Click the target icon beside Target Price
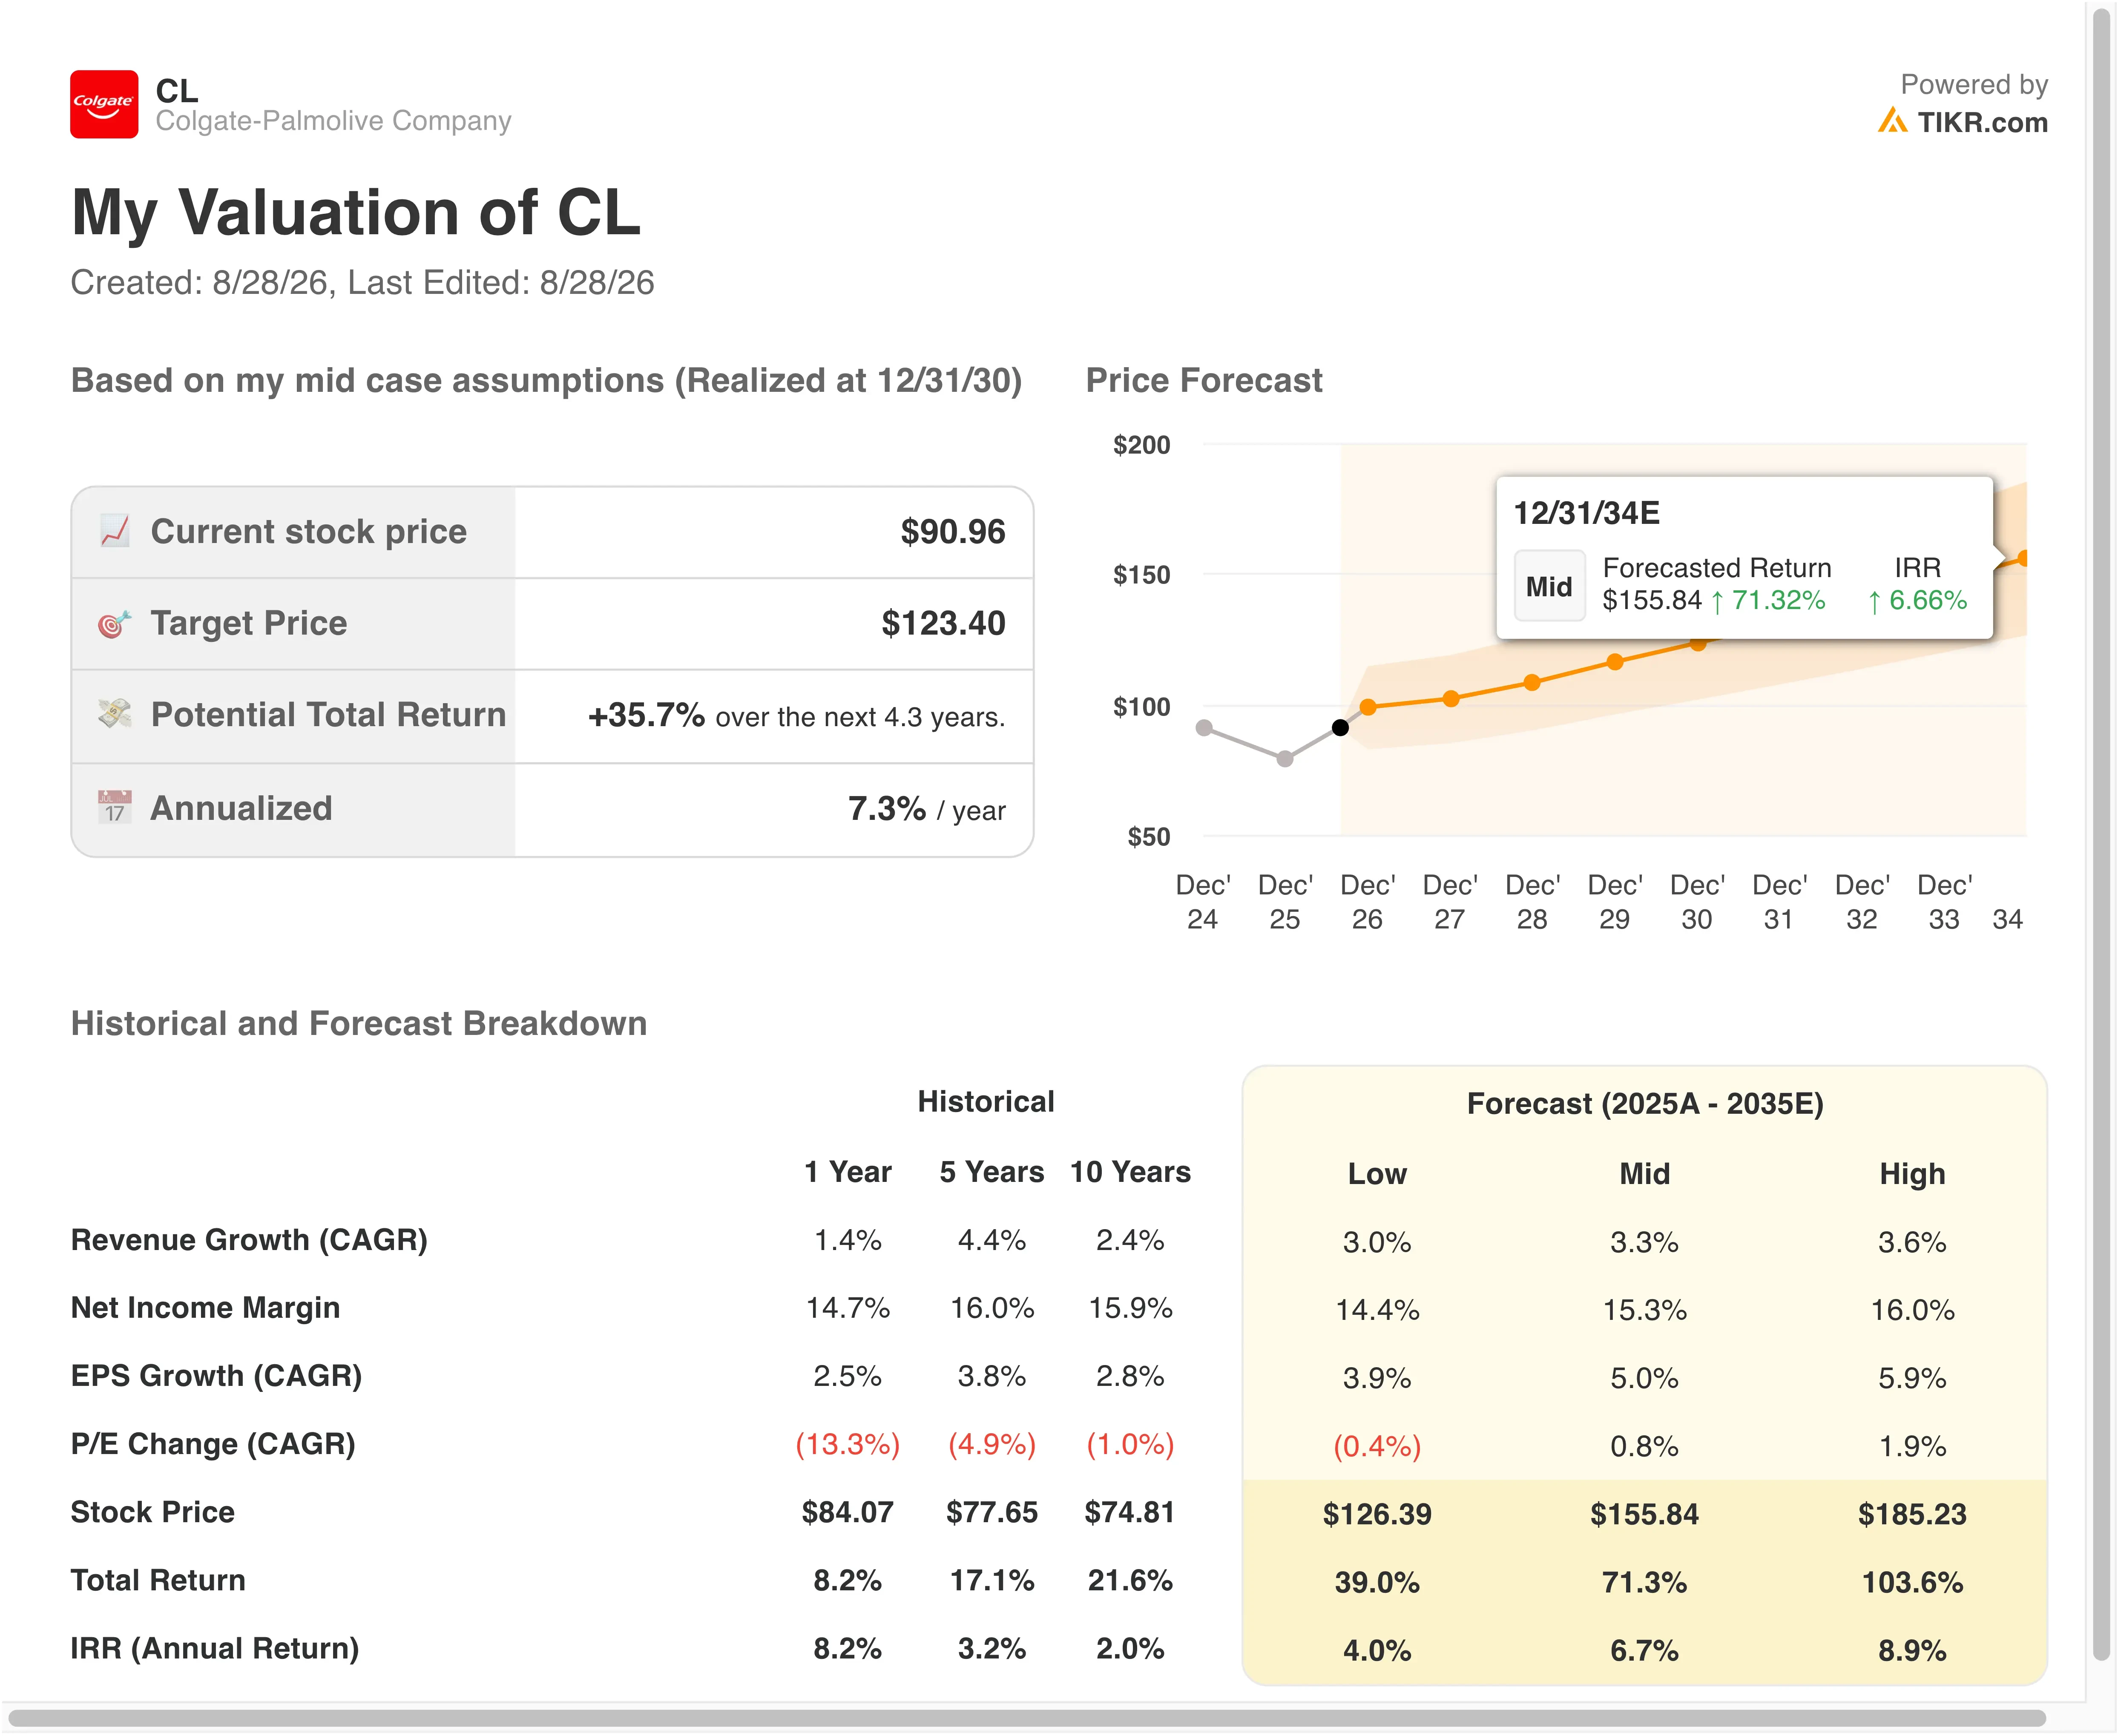2118x1736 pixels. [115, 623]
